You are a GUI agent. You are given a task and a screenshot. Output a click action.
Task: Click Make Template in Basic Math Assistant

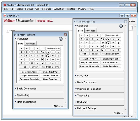click(50, 79)
